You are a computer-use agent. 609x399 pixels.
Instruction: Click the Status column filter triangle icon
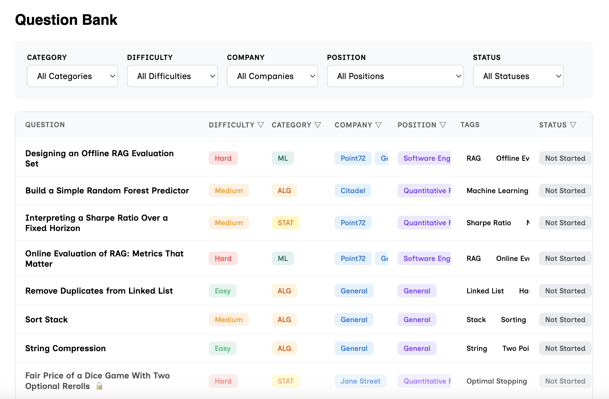573,125
